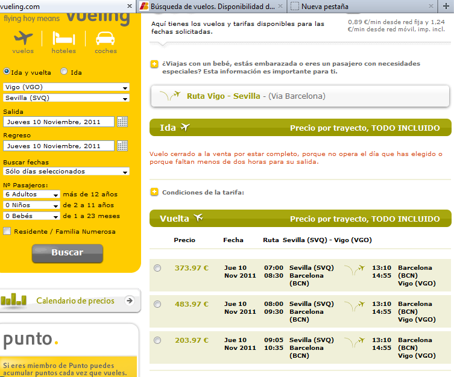Select the 373.97 € return flight
This screenshot has height=377, width=454.
pos(157,268)
